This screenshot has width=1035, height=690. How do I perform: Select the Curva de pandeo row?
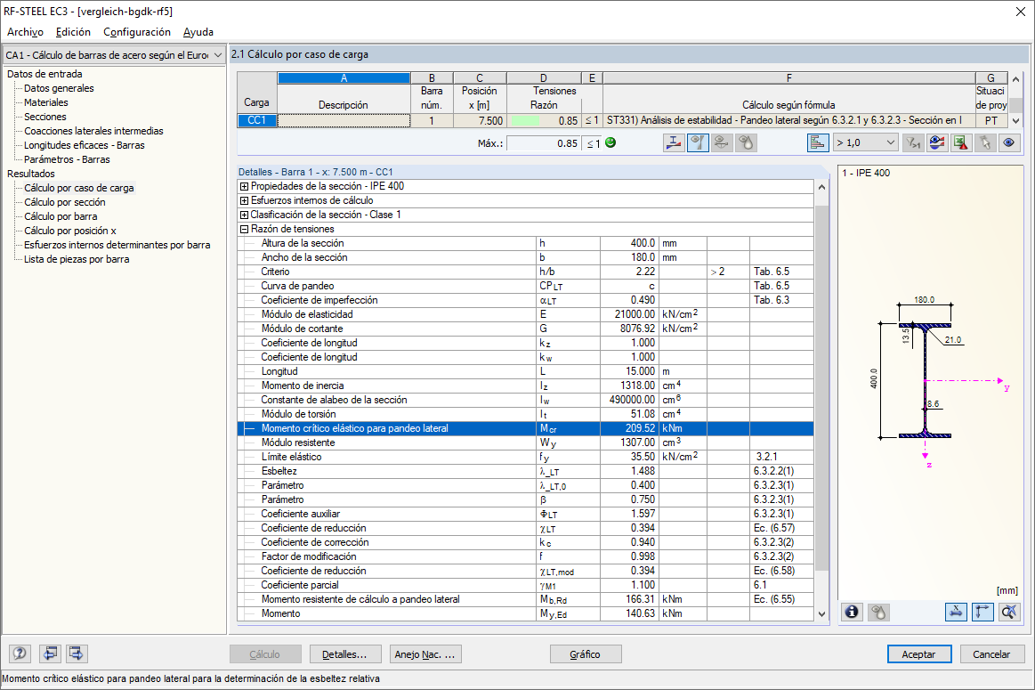525,286
